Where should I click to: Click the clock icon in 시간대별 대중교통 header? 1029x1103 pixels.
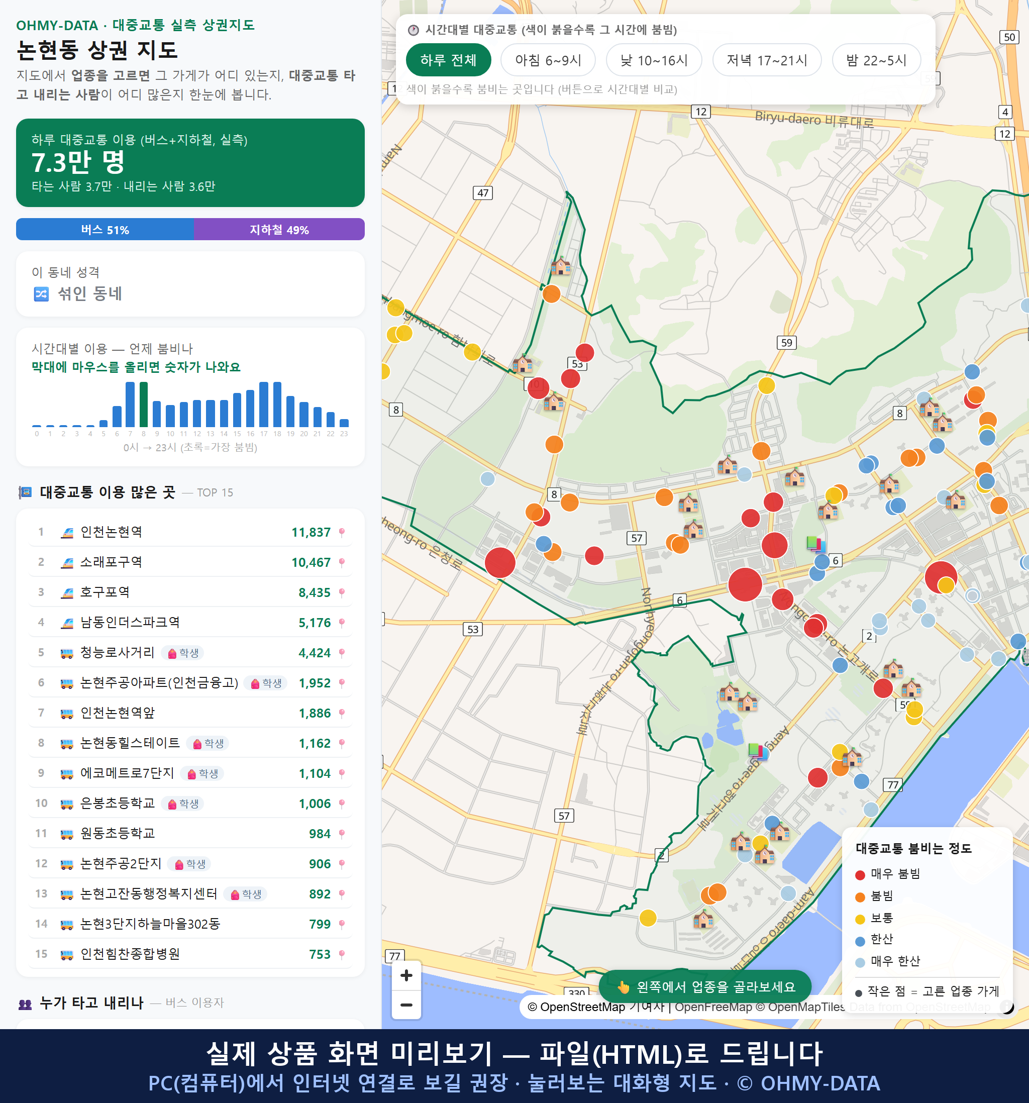[x=414, y=30]
